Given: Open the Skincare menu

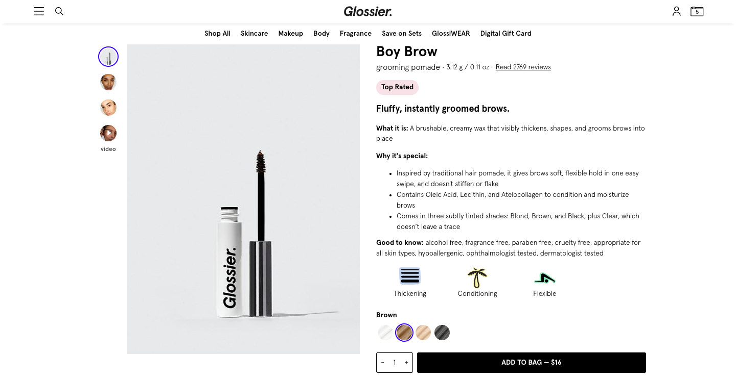Looking at the screenshot, I should (254, 34).
